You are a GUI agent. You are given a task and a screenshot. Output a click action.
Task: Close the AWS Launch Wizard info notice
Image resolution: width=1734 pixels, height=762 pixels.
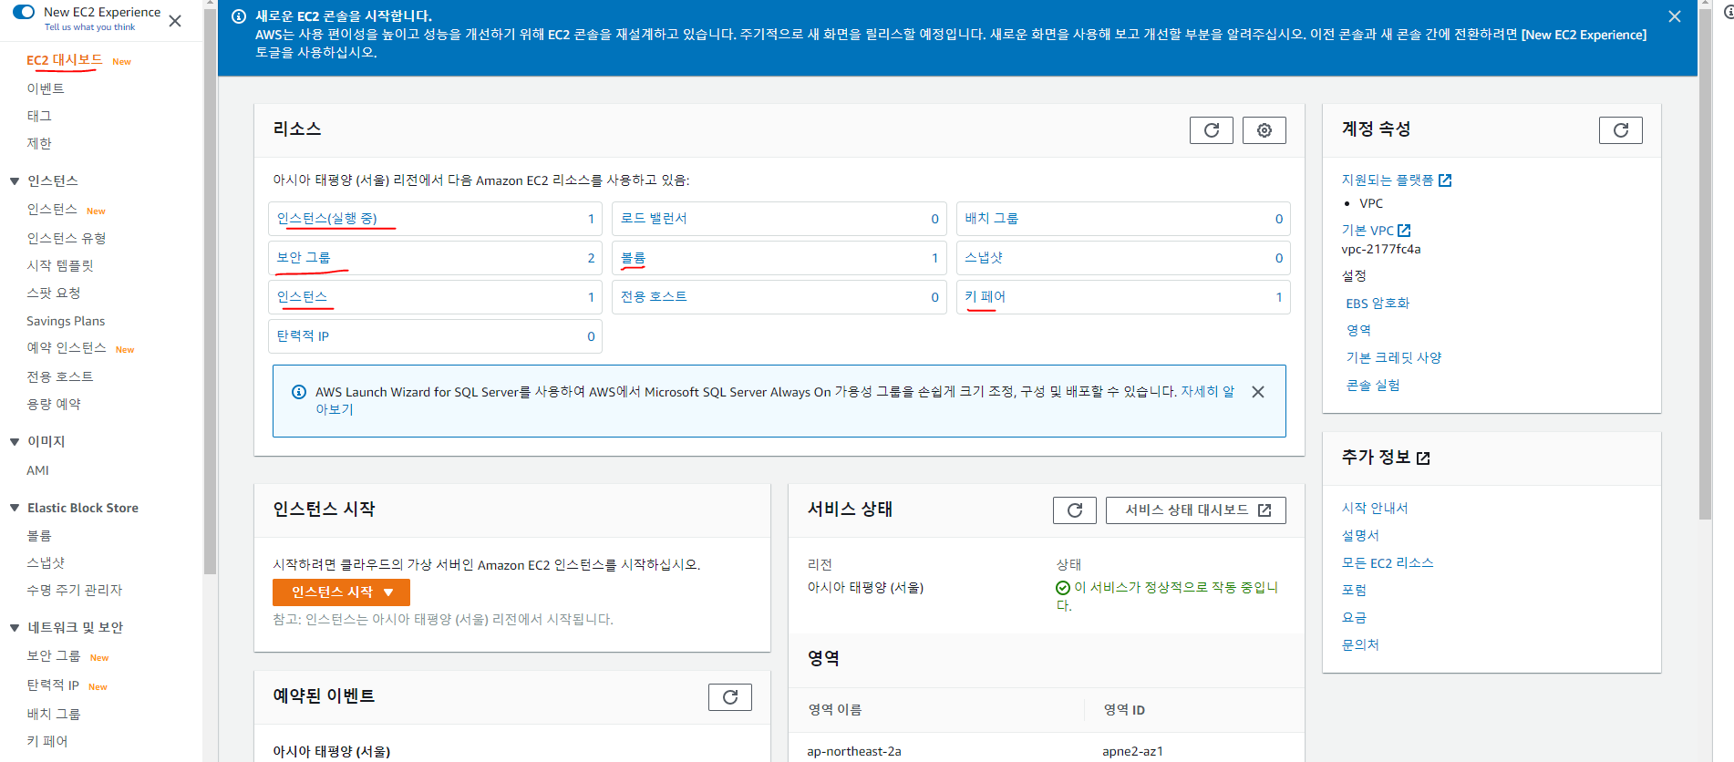tap(1258, 392)
